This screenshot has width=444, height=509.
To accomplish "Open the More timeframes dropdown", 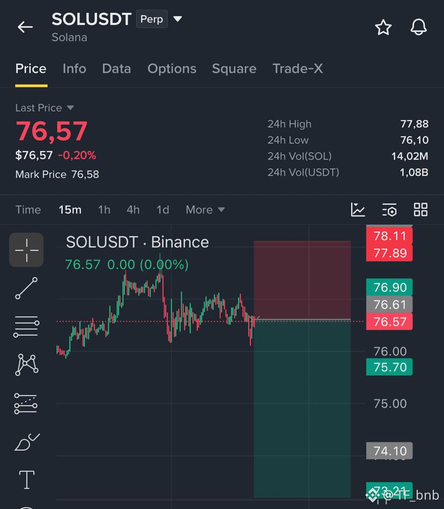I will click(205, 209).
